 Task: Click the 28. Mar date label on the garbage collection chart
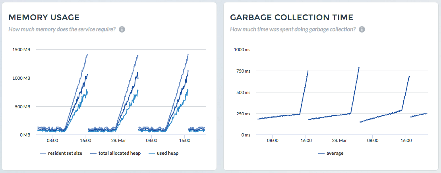pyautogui.click(x=340, y=140)
